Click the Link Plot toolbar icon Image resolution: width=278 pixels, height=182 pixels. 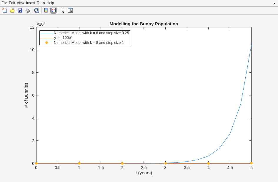click(36, 10)
